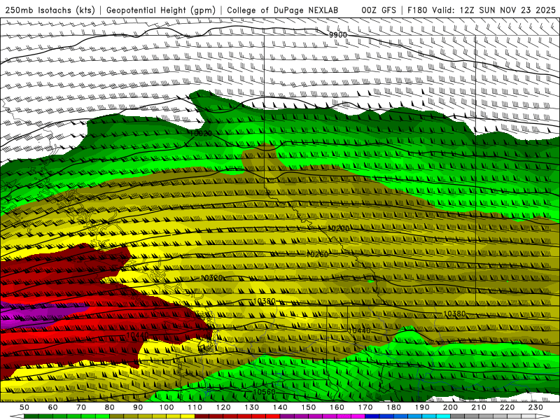Click the '60' legend value

tap(52, 407)
